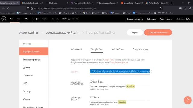Screen dimensions: 193x108
Task: Click the forward navigation arrow
Action: pos(3,8)
